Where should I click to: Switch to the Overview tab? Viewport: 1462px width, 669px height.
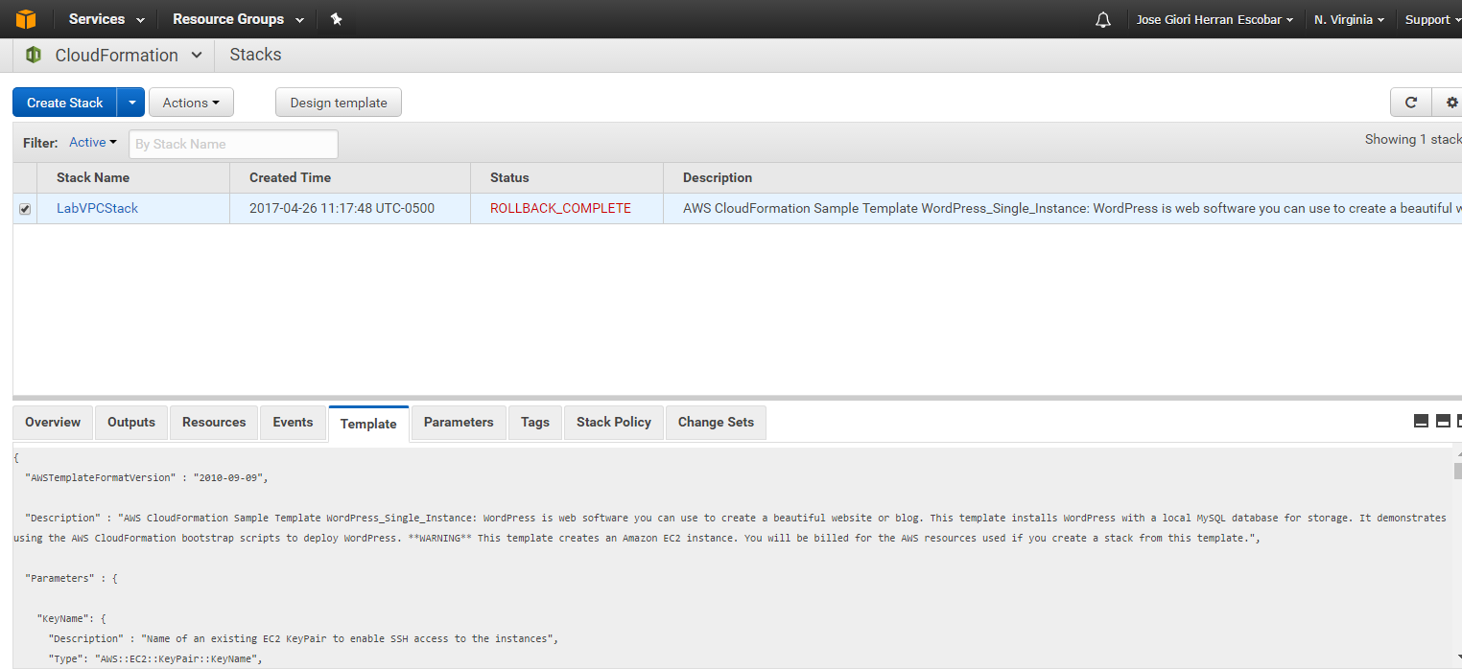click(x=53, y=422)
